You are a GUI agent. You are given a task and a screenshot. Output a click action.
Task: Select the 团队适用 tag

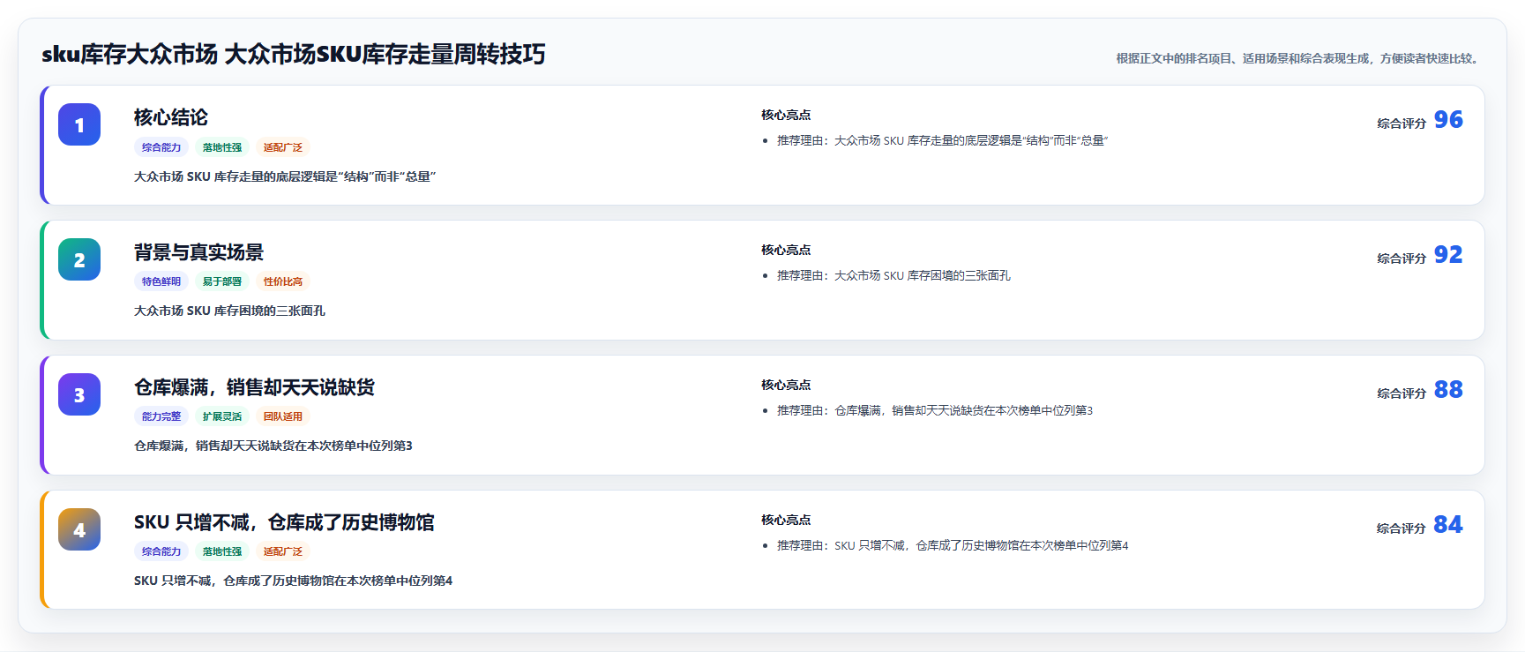pyautogui.click(x=283, y=416)
